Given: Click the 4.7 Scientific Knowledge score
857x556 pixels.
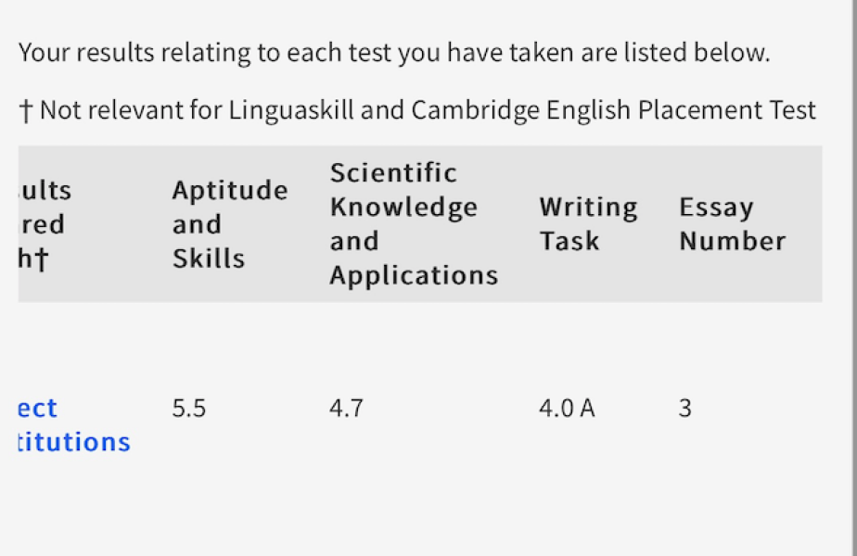Looking at the screenshot, I should click(x=346, y=409).
